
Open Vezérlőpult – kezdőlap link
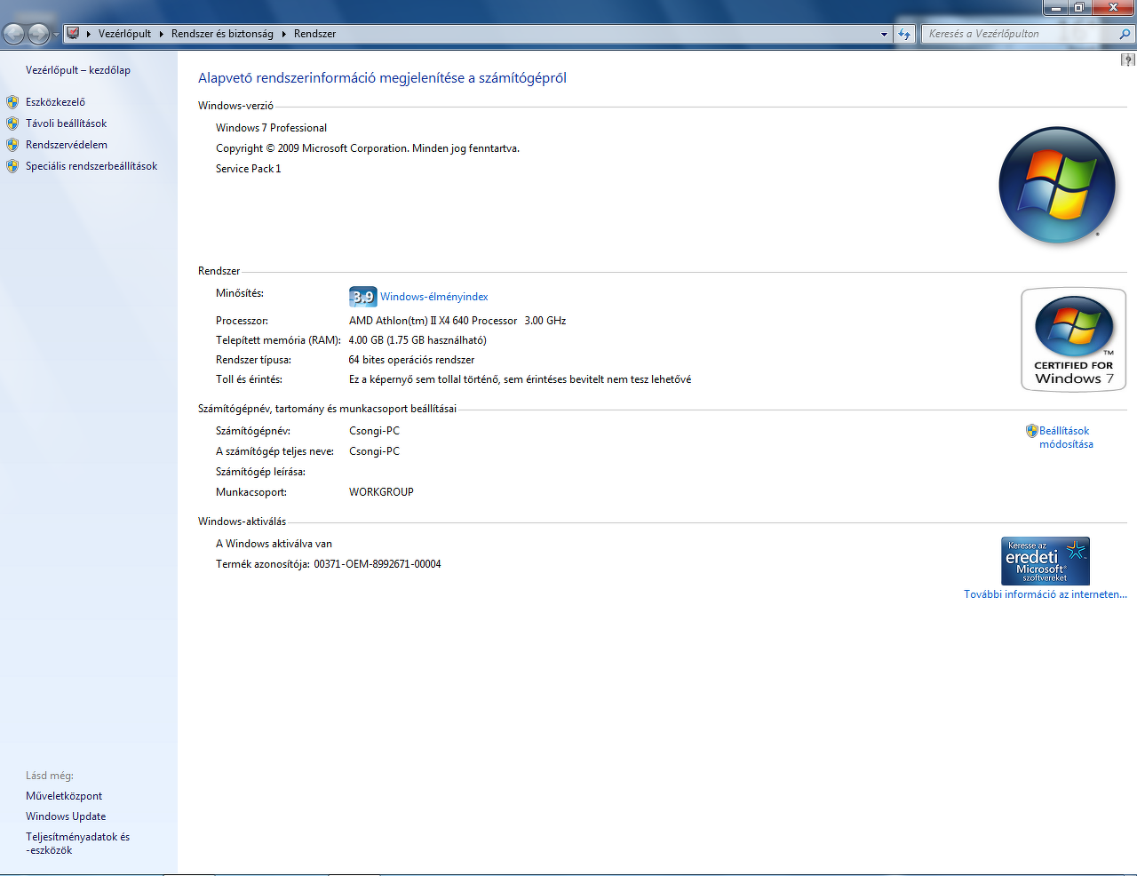click(78, 70)
